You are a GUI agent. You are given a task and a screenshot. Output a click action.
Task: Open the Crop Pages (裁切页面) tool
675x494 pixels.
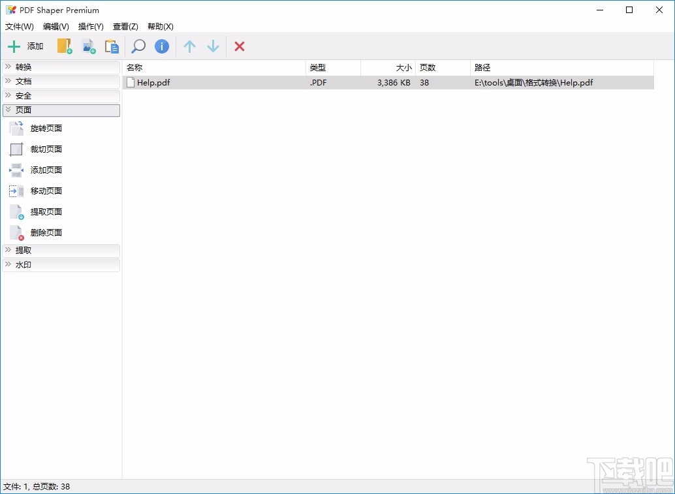pos(48,149)
